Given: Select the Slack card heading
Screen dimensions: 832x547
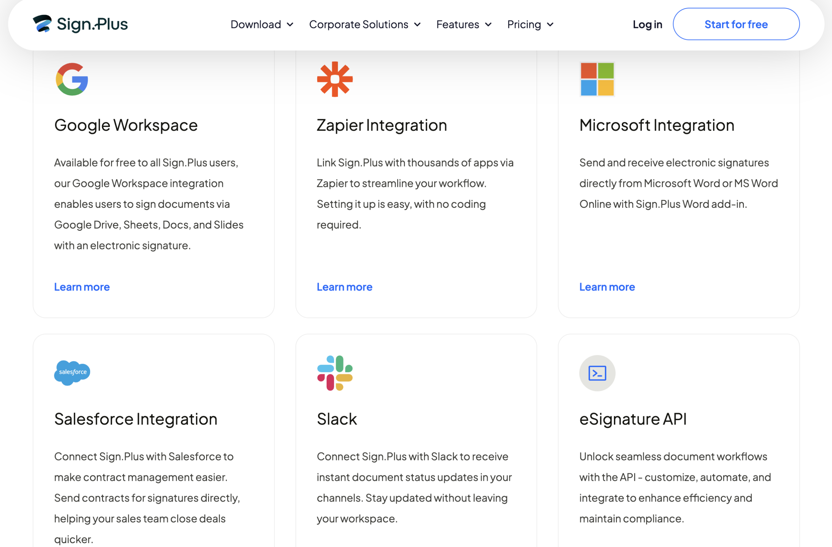Looking at the screenshot, I should click(x=337, y=419).
